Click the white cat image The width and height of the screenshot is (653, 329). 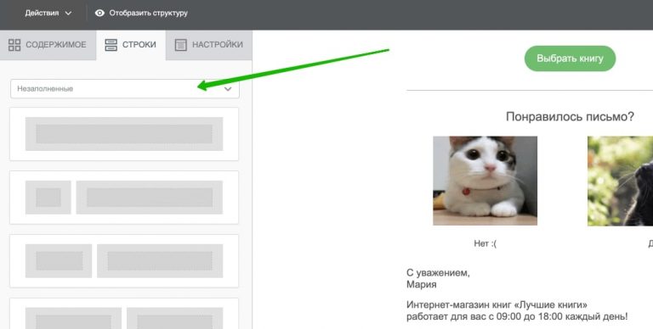[485, 181]
